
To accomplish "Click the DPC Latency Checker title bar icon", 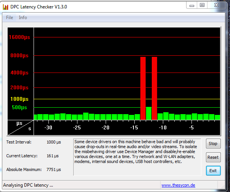I will pyautogui.click(x=5, y=7).
